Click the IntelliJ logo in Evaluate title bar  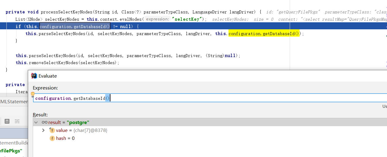pos(34,76)
